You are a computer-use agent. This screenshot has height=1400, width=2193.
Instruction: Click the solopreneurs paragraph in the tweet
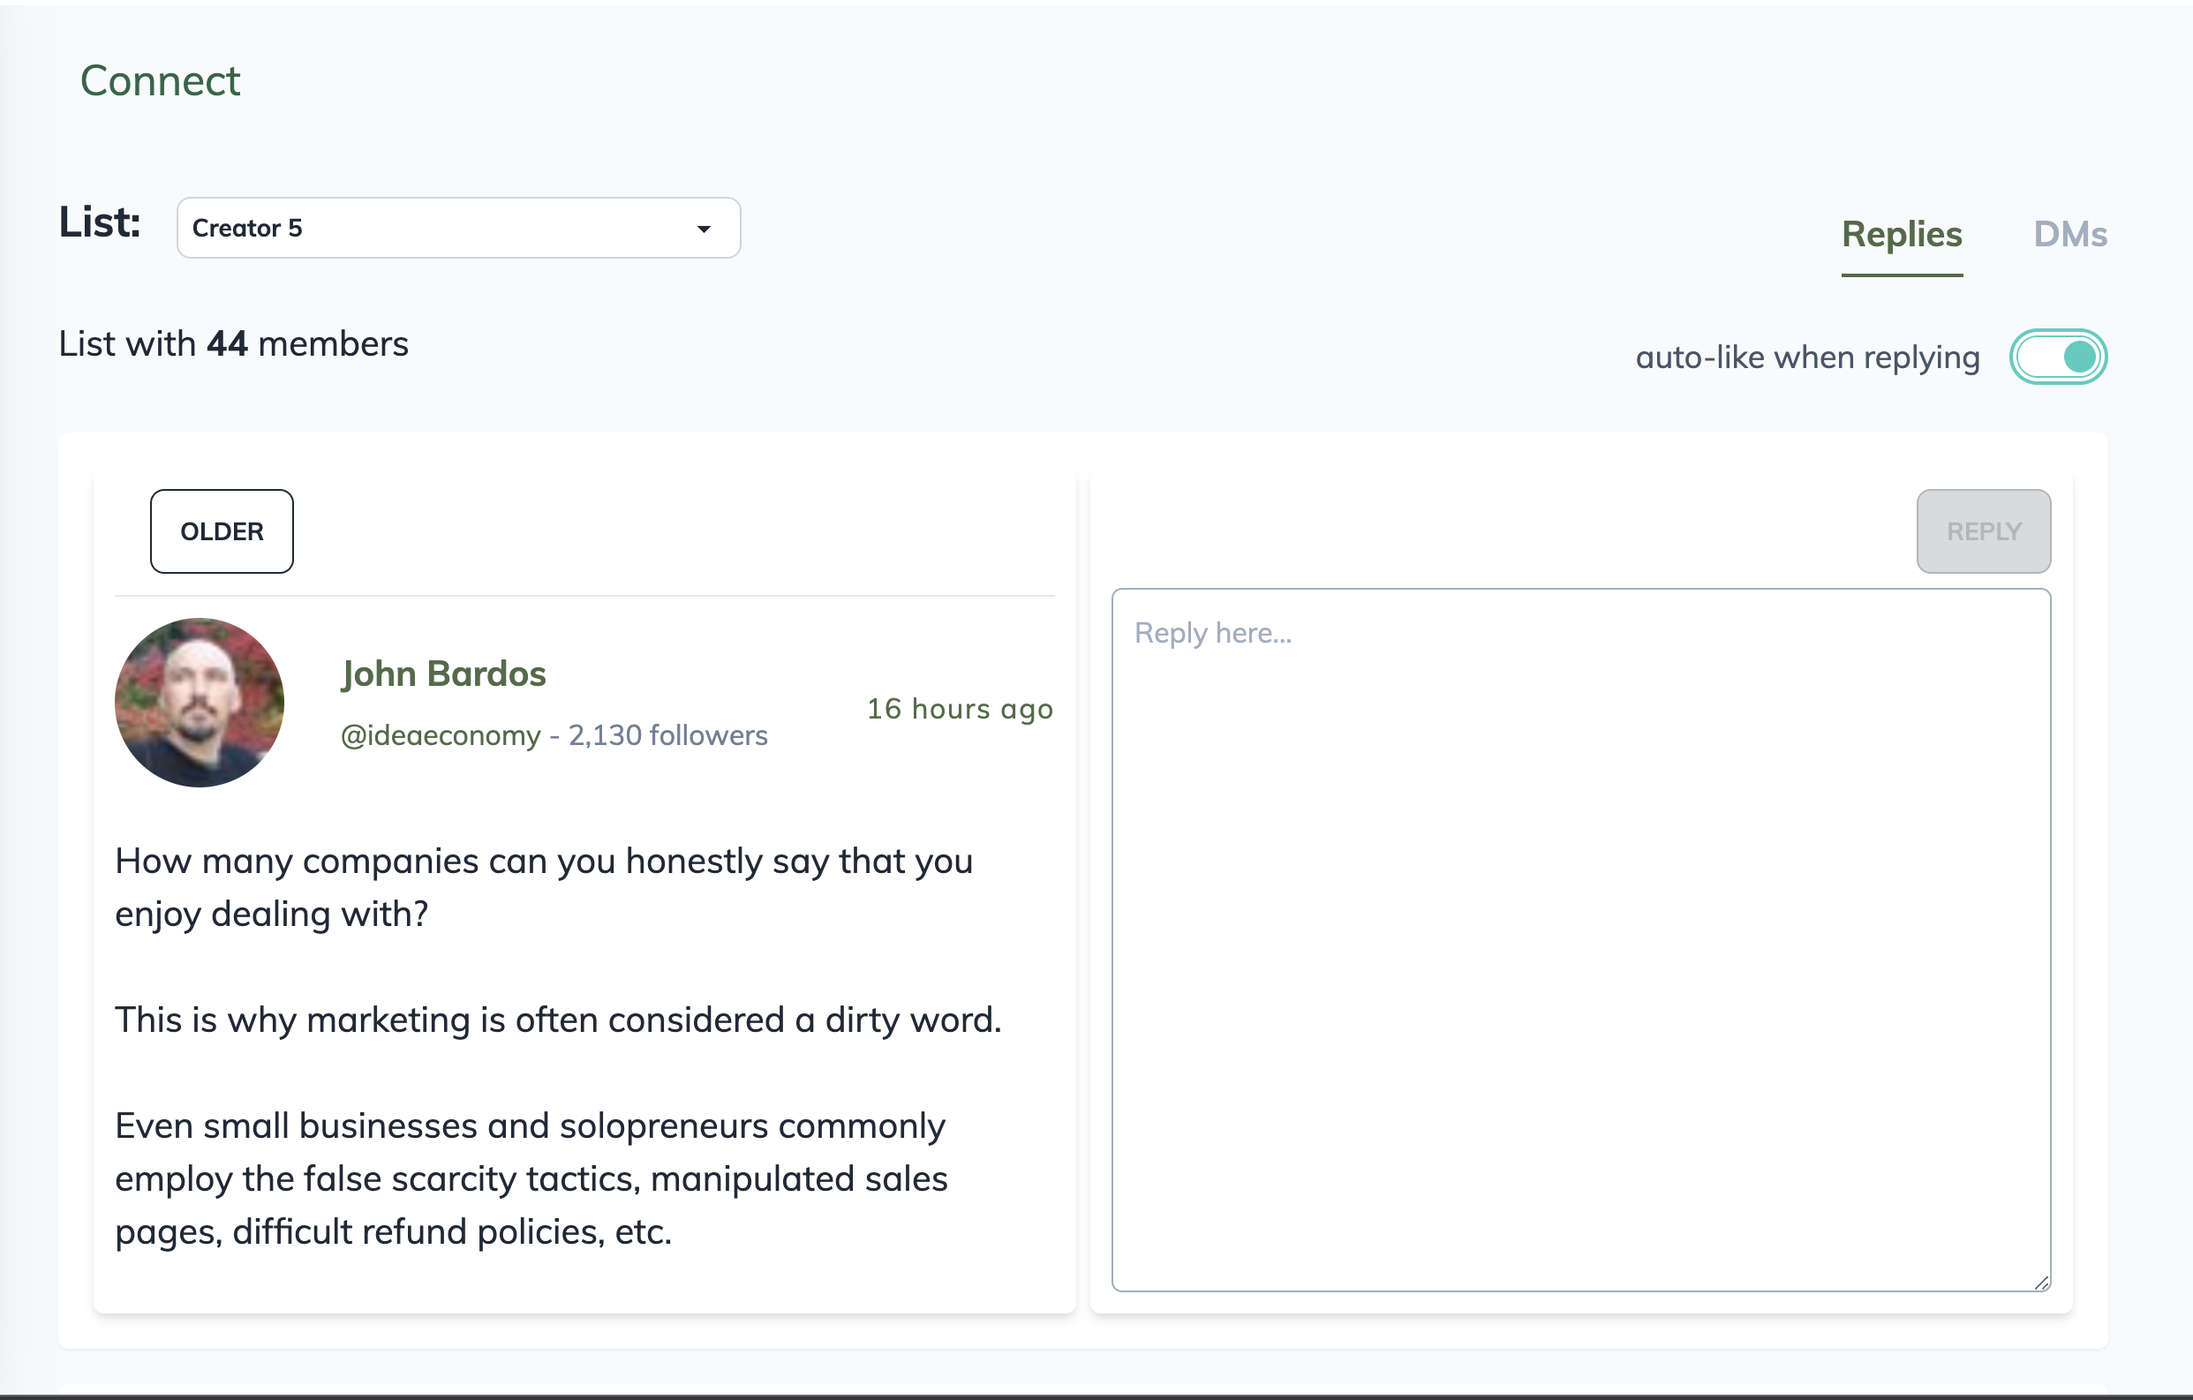click(x=530, y=1178)
